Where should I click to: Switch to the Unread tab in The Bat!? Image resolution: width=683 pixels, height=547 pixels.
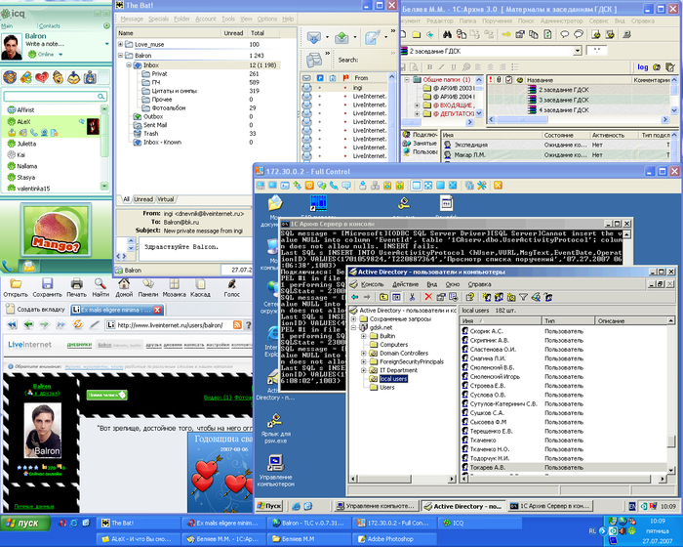tap(143, 199)
